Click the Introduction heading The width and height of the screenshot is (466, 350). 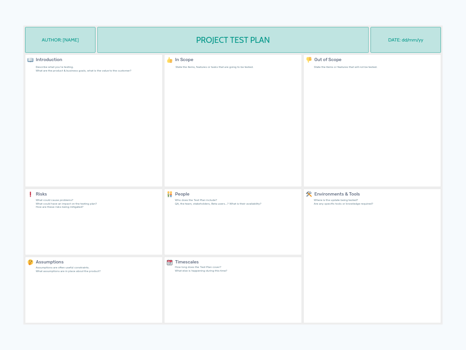click(49, 60)
